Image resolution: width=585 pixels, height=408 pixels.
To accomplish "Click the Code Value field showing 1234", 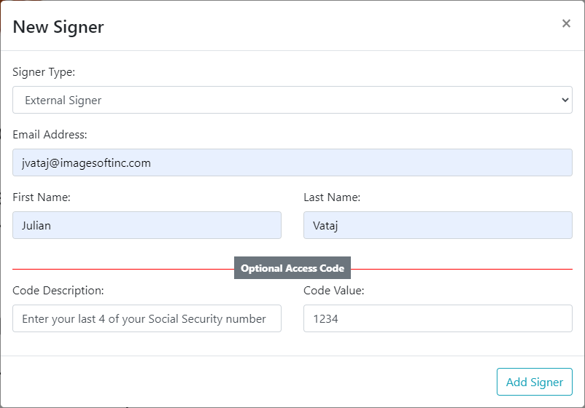I will click(438, 318).
